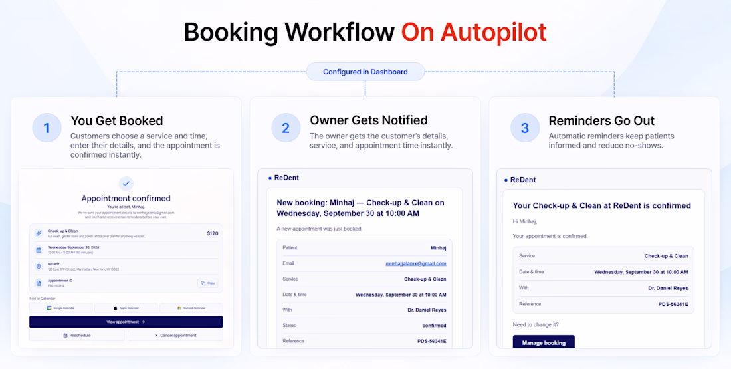This screenshot has width=731, height=369.
Task: Click the Manage booking button
Action: [x=544, y=342]
